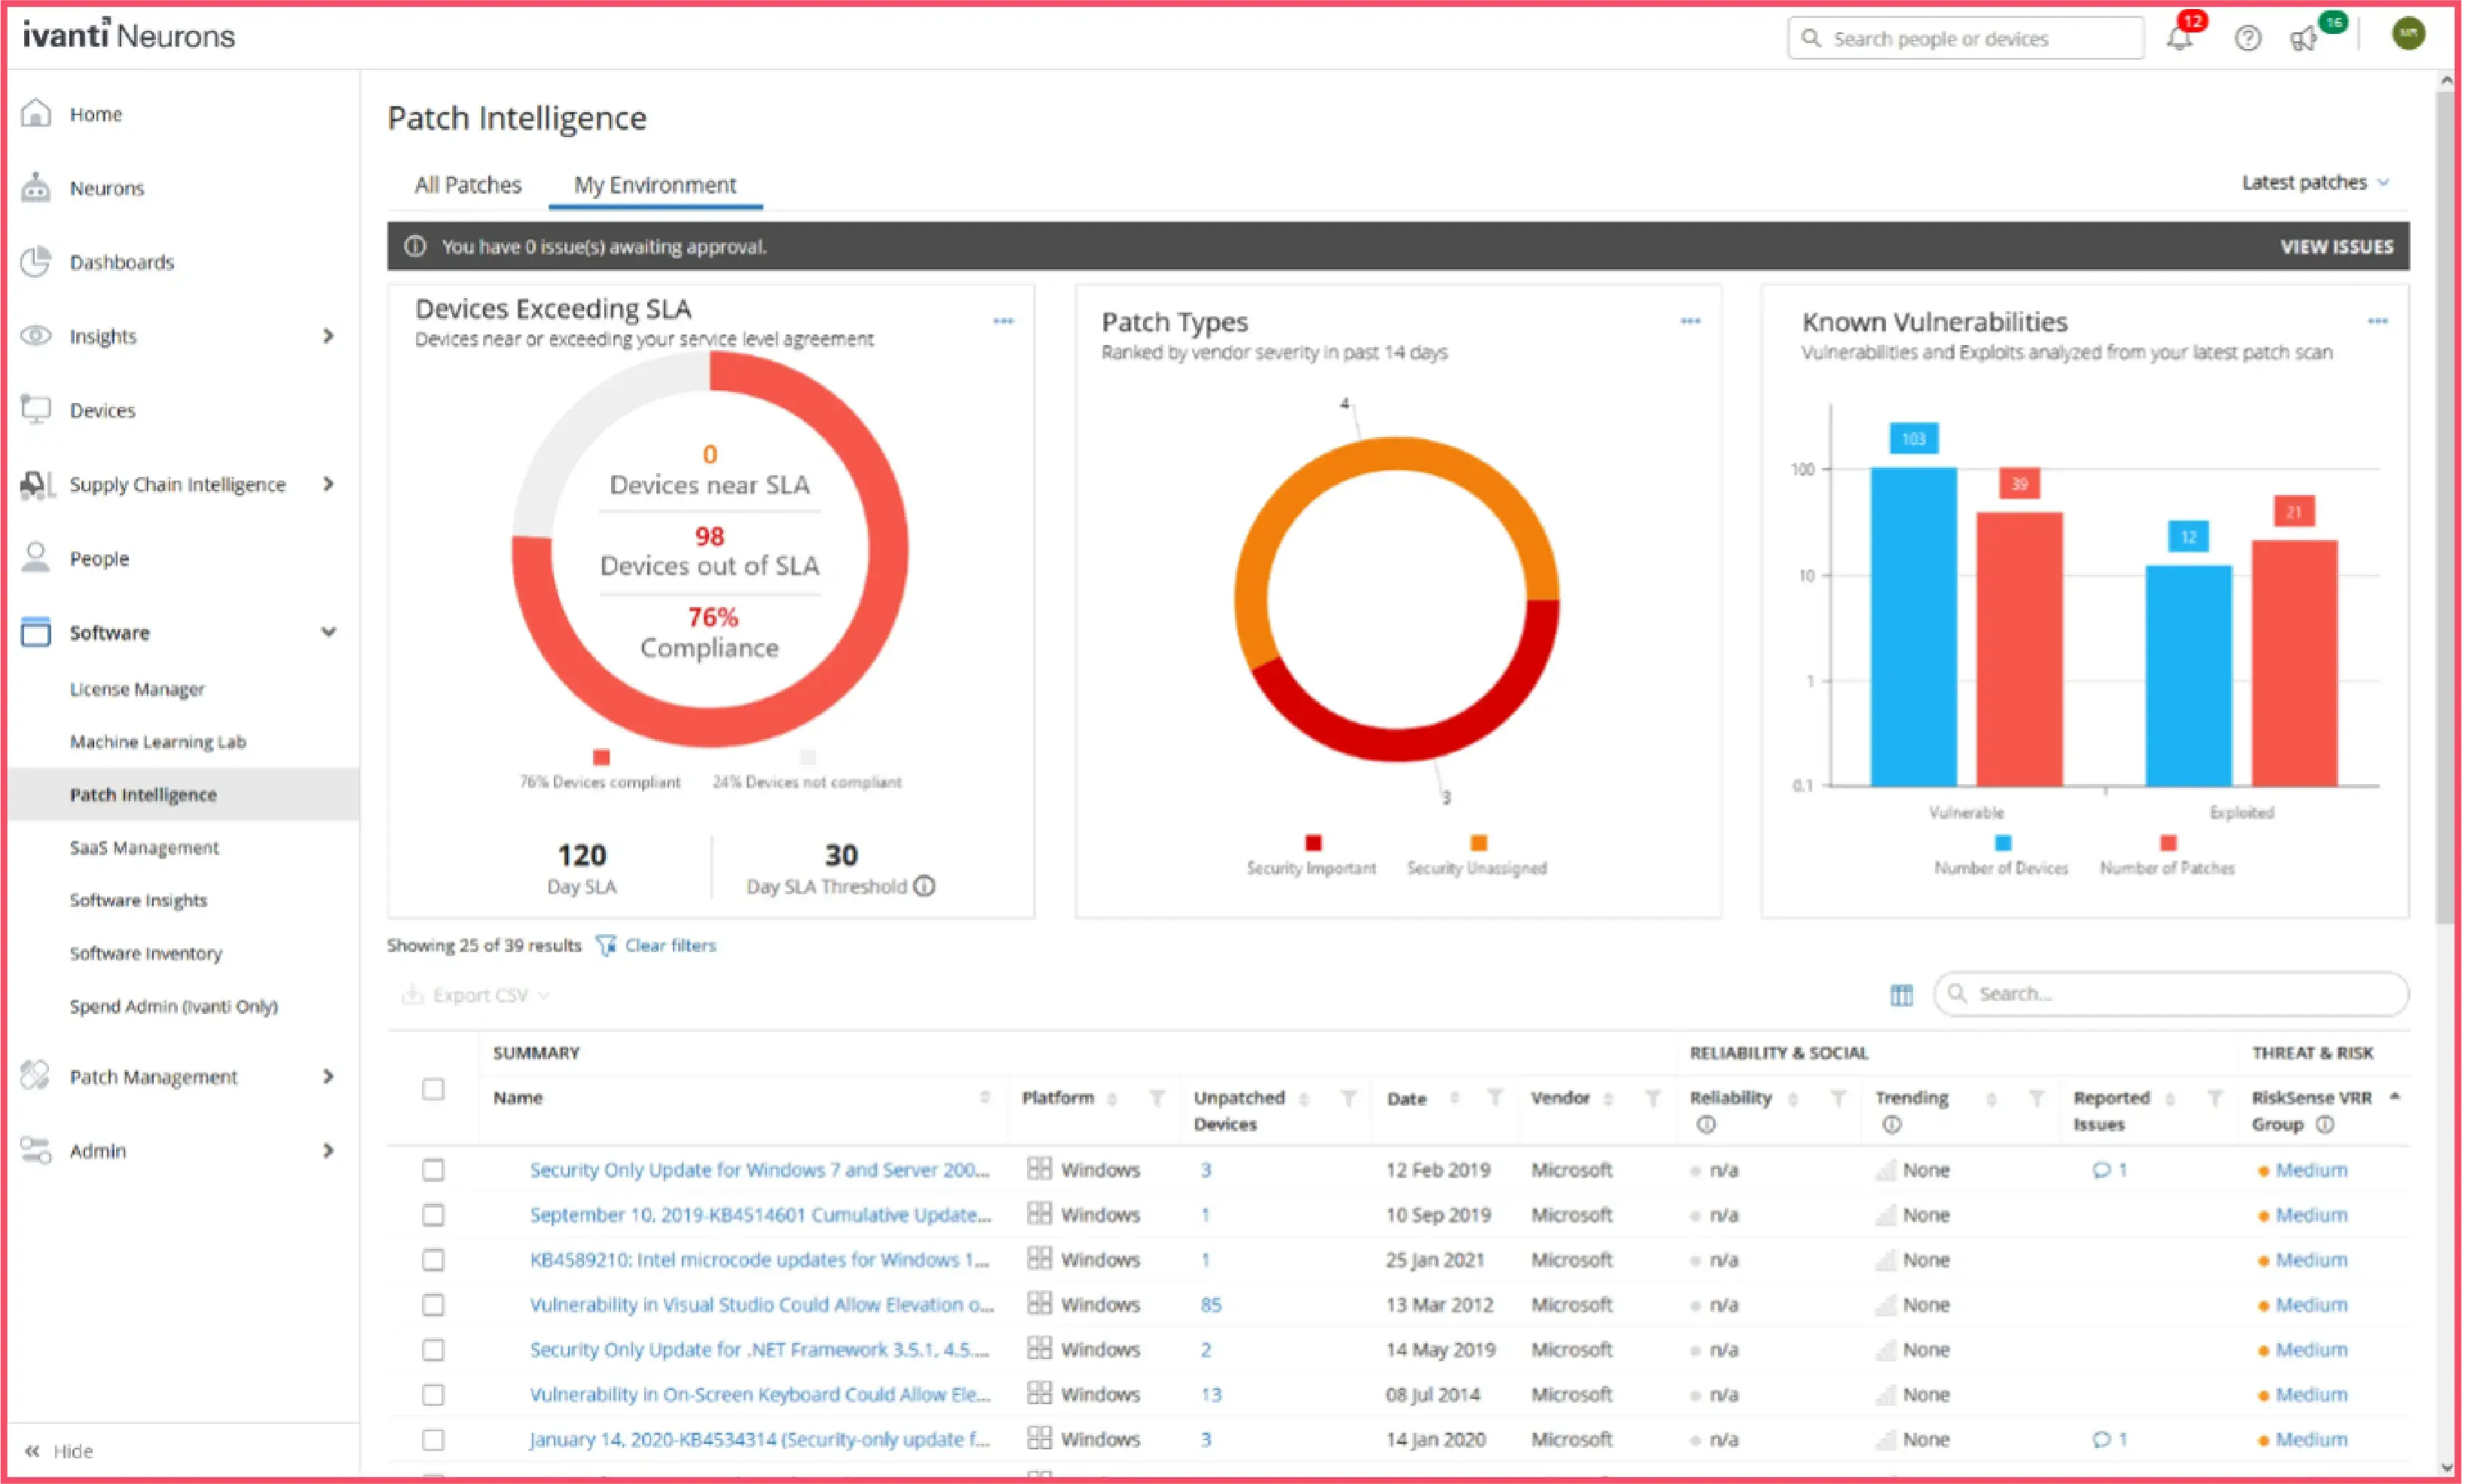
Task: Open Machine Learning Lab menu item
Action: tap(158, 742)
